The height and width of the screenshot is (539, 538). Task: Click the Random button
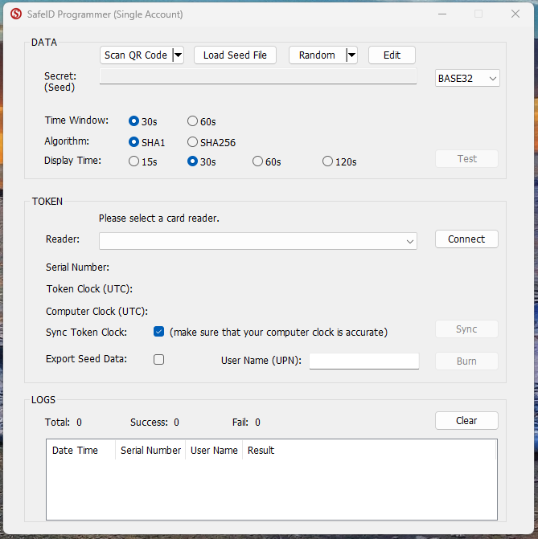[317, 55]
